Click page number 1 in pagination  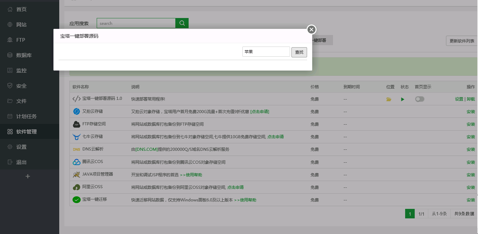[410, 214]
